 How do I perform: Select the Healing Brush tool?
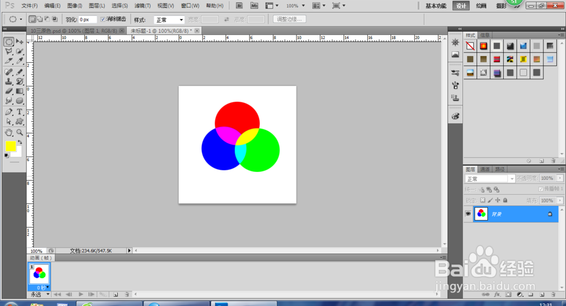[x=9, y=72]
